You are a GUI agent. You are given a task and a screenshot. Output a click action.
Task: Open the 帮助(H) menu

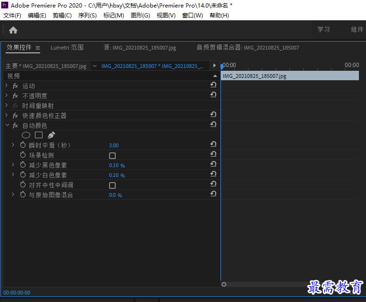(x=219, y=16)
